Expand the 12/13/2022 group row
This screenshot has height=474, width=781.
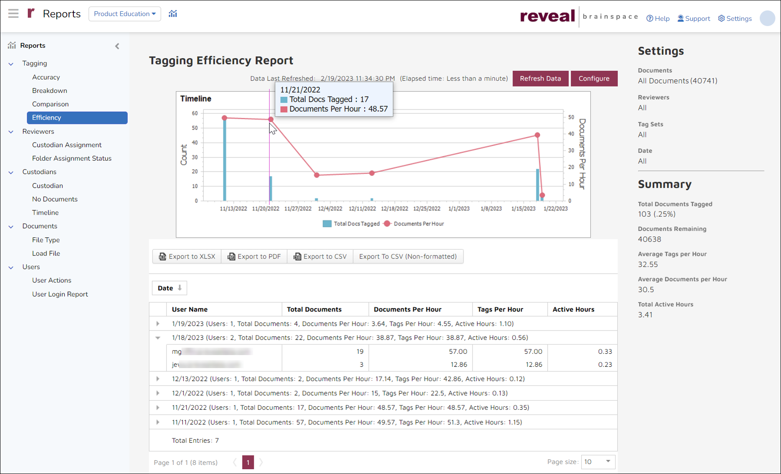(x=158, y=379)
